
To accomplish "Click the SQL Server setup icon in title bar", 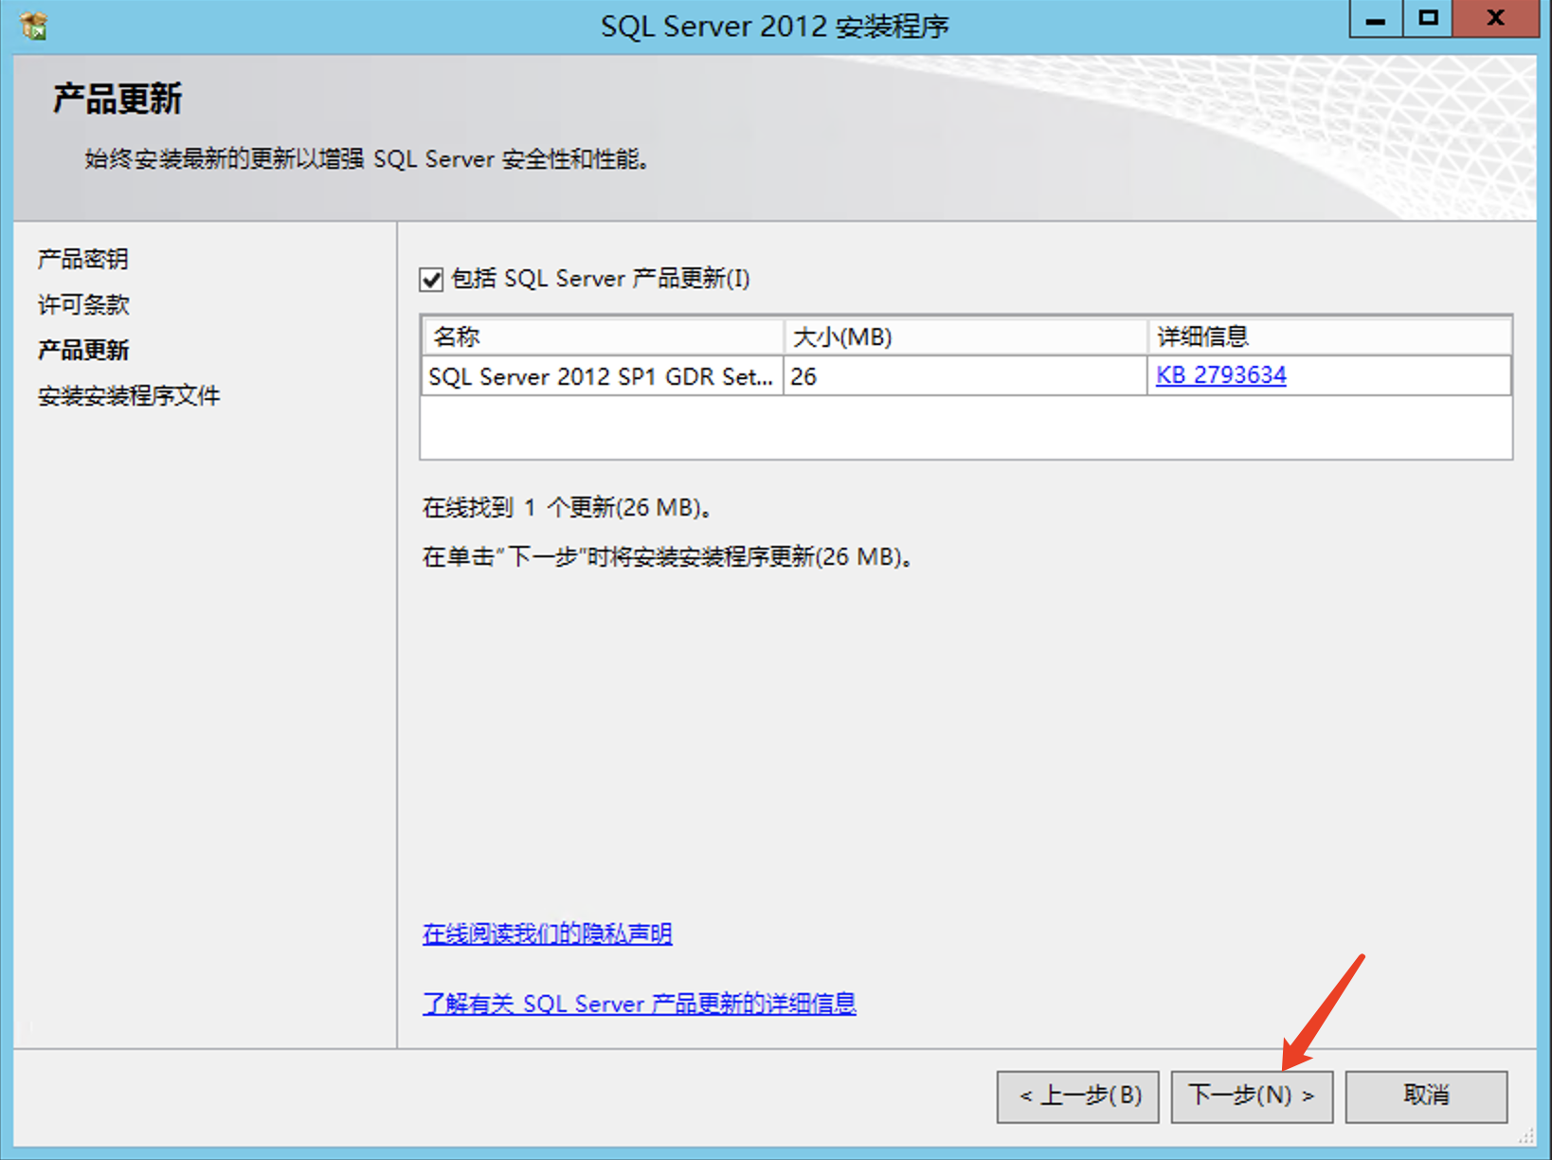I will click(34, 26).
